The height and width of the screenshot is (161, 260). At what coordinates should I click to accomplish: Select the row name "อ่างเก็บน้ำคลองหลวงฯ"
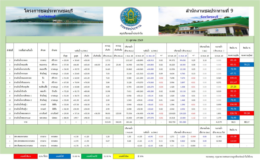[x=22, y=113]
